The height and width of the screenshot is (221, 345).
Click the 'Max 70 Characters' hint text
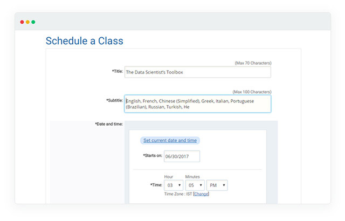click(x=253, y=63)
